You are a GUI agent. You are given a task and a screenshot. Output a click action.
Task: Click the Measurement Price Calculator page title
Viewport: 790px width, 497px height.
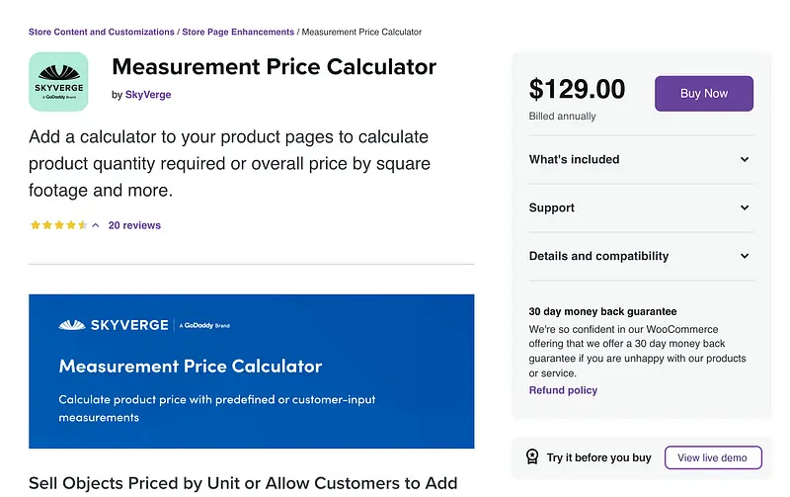click(x=274, y=67)
